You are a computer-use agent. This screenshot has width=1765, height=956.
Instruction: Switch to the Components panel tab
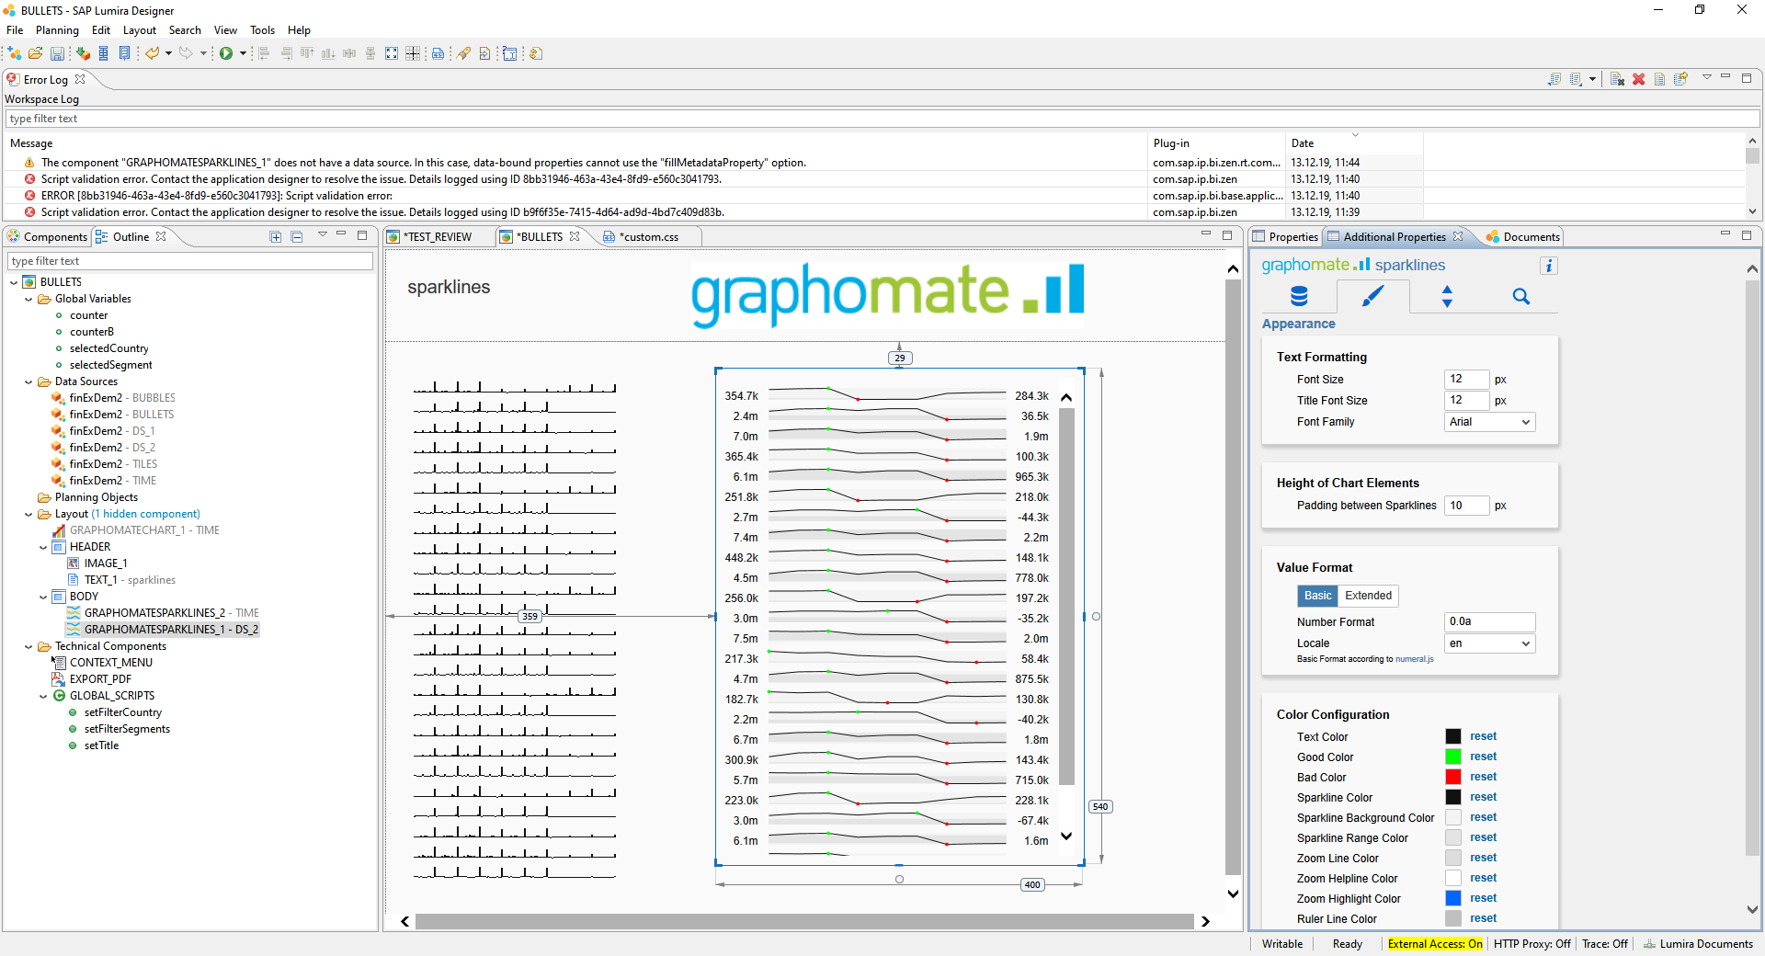pyautogui.click(x=48, y=236)
